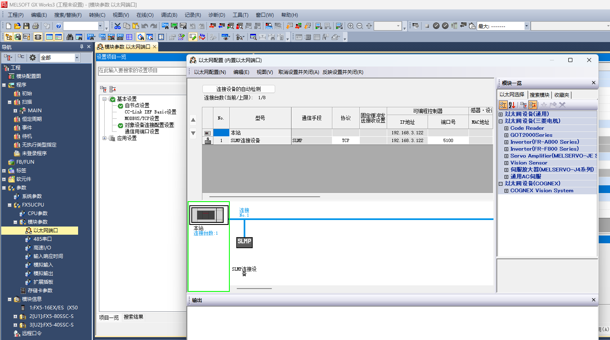610x340 pixels.
Task: Click the tree display icon in settings item list
Action: 103,89
